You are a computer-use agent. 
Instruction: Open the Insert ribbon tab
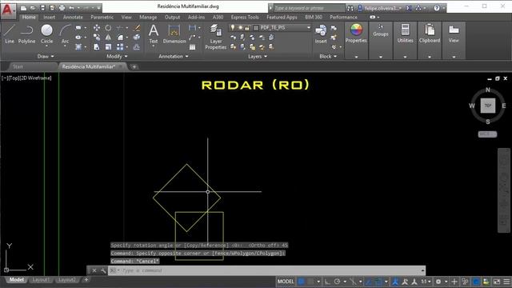coord(49,17)
